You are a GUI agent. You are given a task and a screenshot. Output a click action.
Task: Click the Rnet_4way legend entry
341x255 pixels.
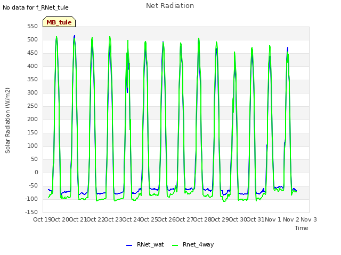point(193,245)
